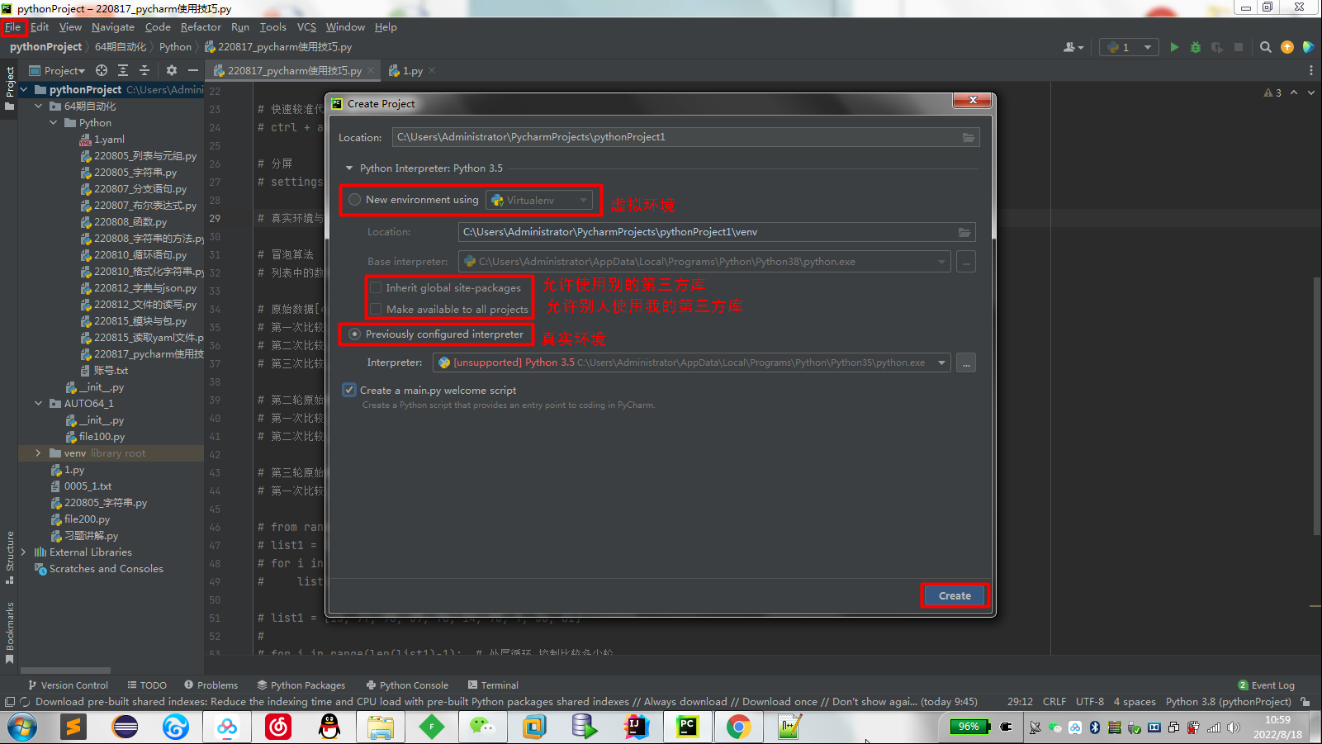Click the Create button

pos(955,595)
